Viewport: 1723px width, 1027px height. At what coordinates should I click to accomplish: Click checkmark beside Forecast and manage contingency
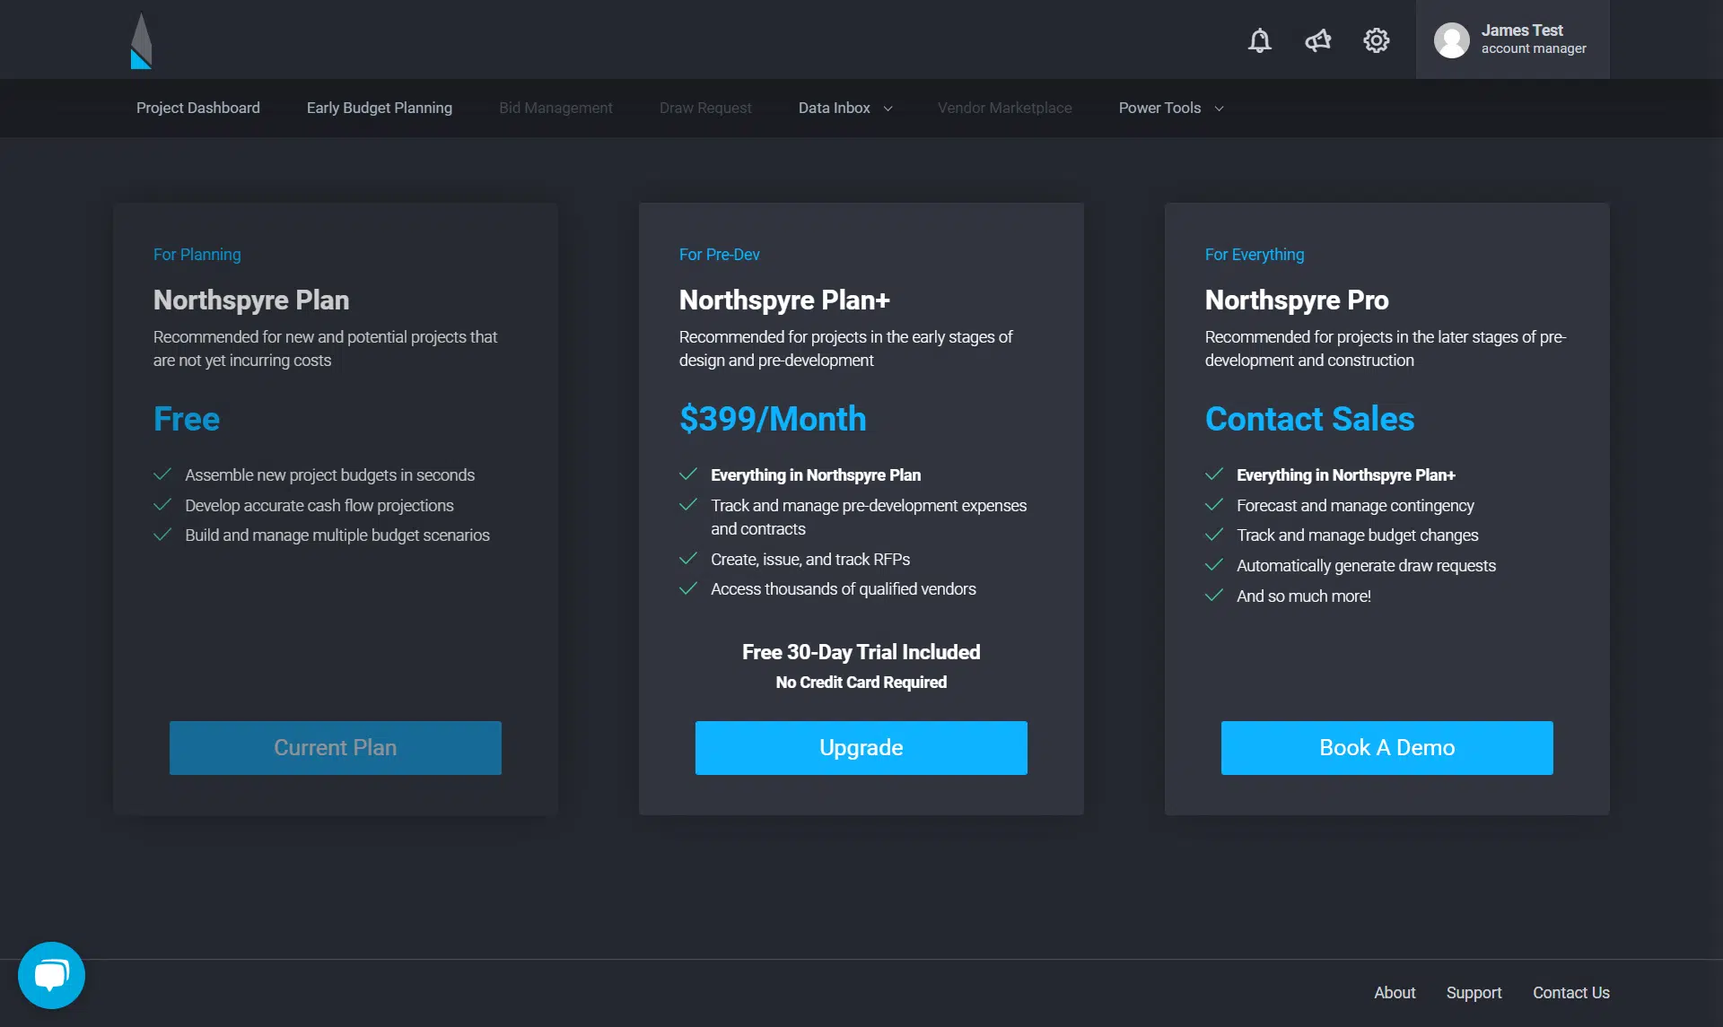[x=1214, y=505]
